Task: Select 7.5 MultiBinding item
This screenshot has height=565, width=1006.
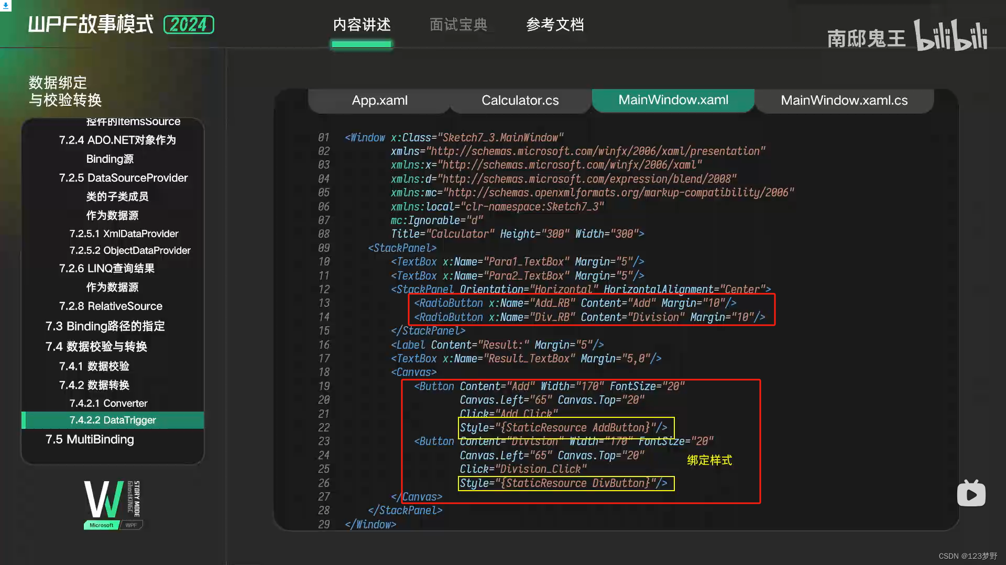Action: click(90, 439)
